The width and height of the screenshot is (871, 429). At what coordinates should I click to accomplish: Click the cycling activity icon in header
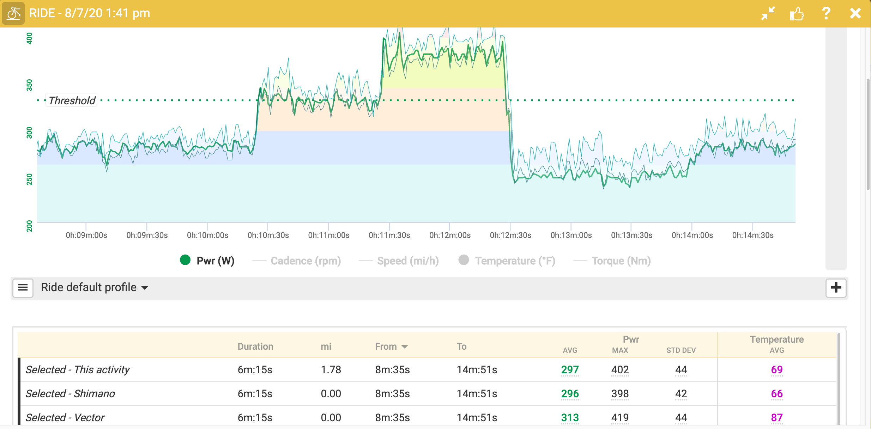point(13,13)
